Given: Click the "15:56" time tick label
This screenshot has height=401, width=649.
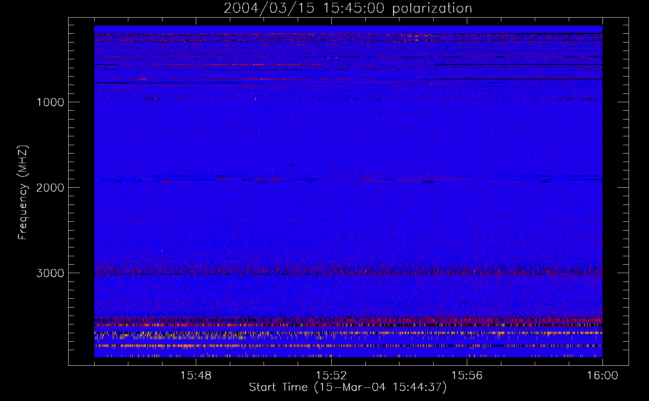Looking at the screenshot, I should tap(467, 376).
